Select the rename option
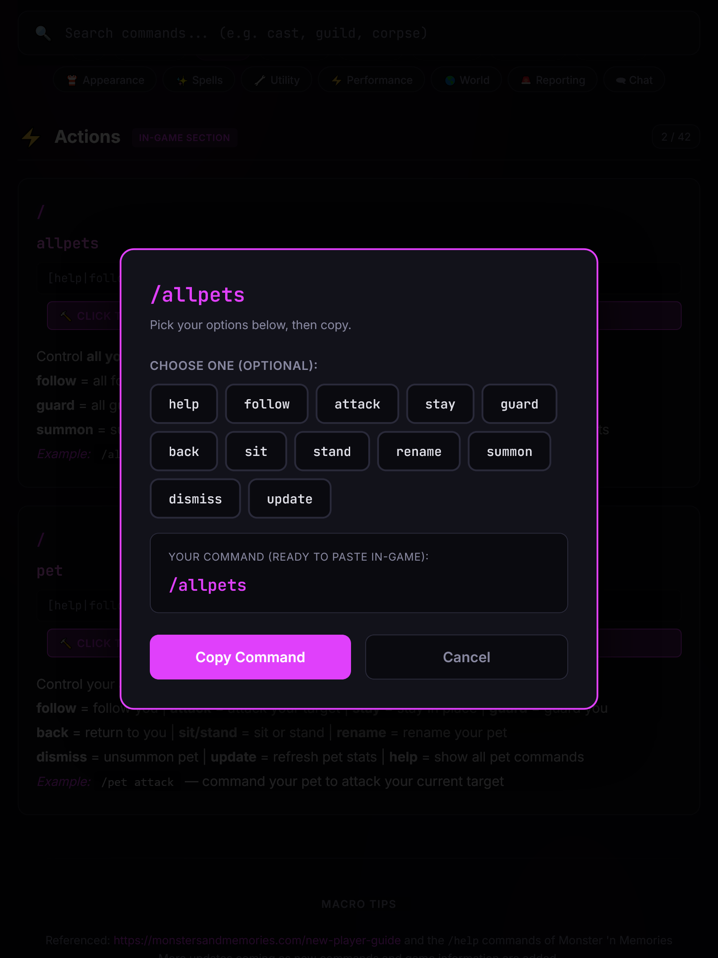This screenshot has width=718, height=958. click(x=418, y=451)
